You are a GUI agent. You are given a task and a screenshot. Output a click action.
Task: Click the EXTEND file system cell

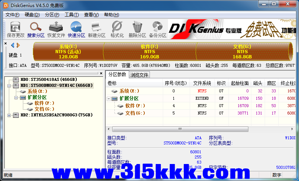[202, 98]
